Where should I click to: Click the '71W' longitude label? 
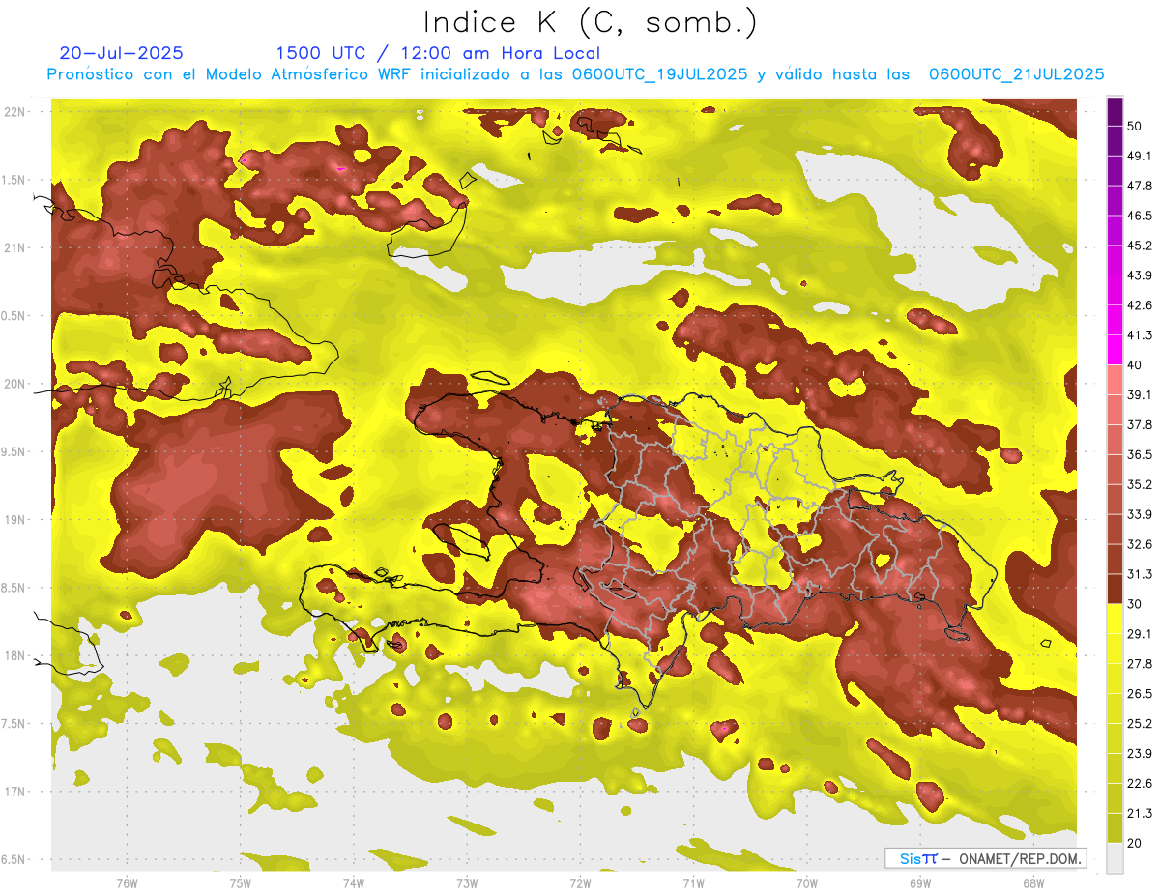[x=693, y=882]
